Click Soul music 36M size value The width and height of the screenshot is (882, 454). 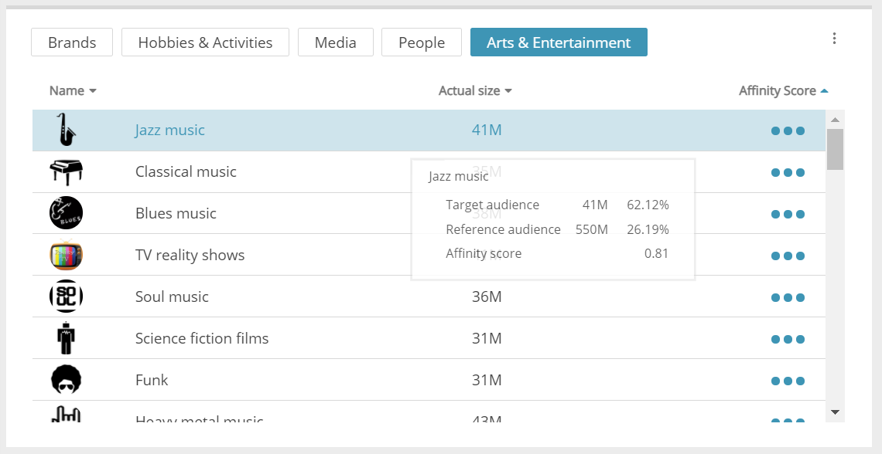click(487, 296)
